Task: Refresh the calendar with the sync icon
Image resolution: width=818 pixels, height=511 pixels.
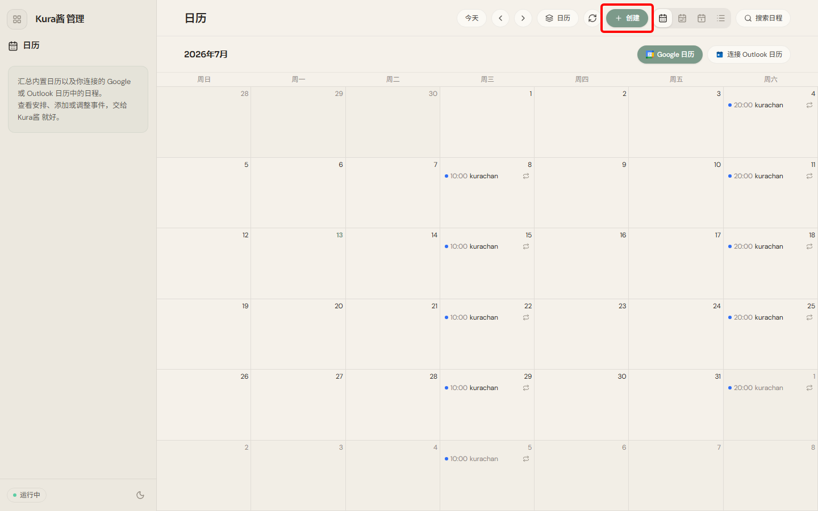Action: coord(592,18)
